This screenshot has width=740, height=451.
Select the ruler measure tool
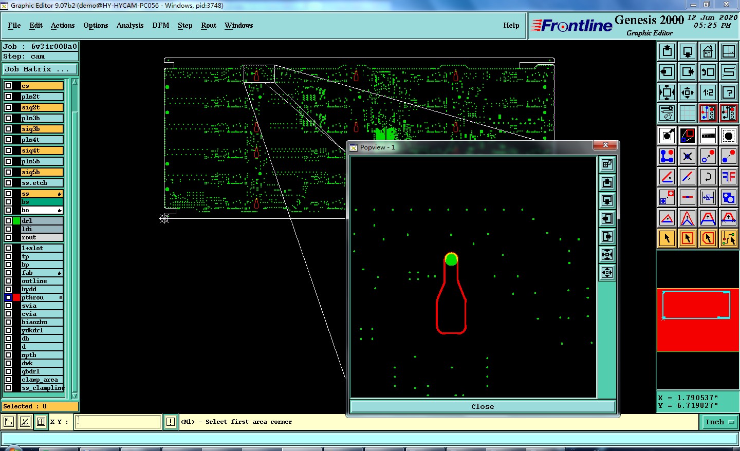(x=708, y=136)
